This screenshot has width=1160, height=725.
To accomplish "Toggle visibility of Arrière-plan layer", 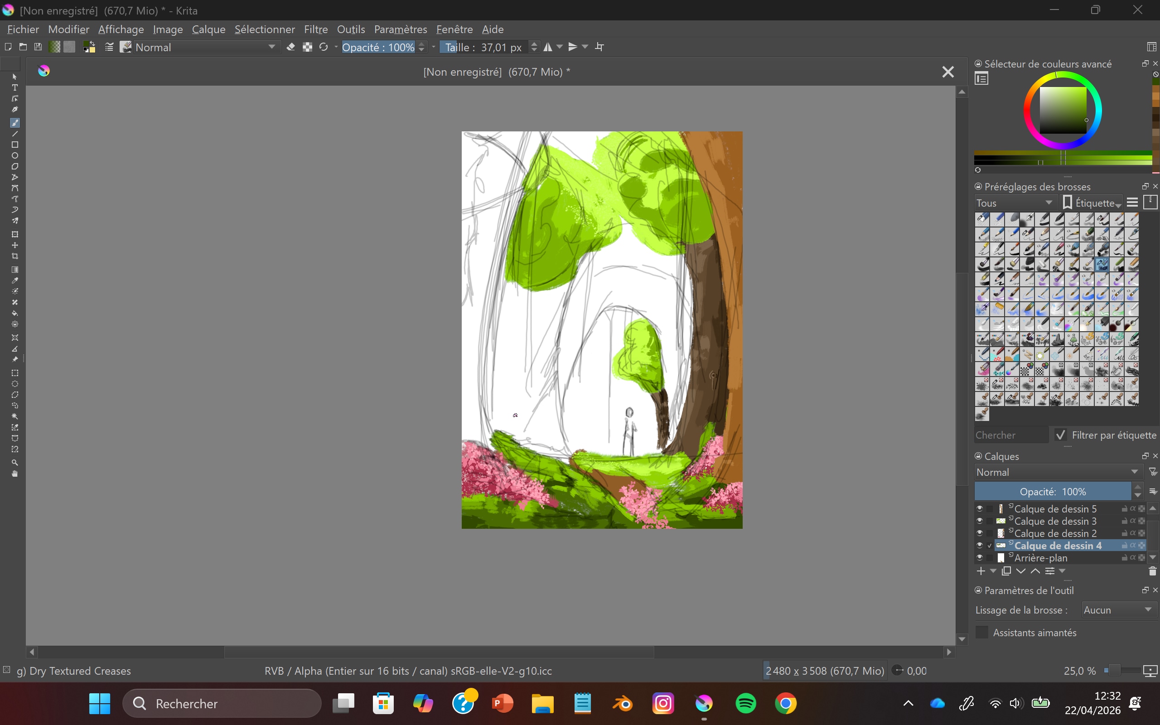I will [x=980, y=558].
